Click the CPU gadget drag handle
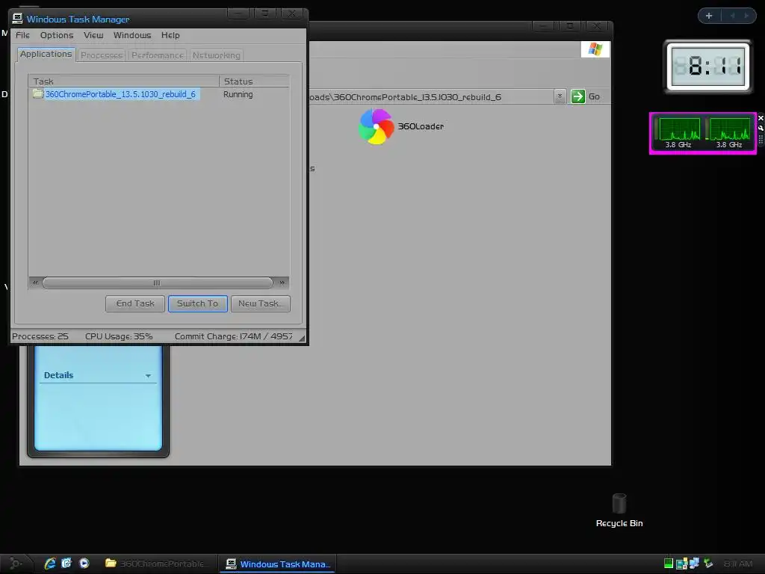Viewport: 765px width, 574px height. click(x=761, y=139)
